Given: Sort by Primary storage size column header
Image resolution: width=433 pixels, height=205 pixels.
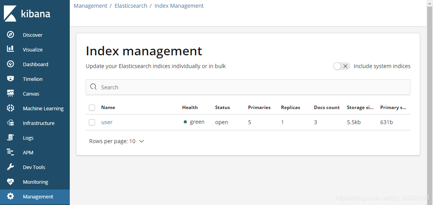Looking at the screenshot, I should (x=393, y=108).
